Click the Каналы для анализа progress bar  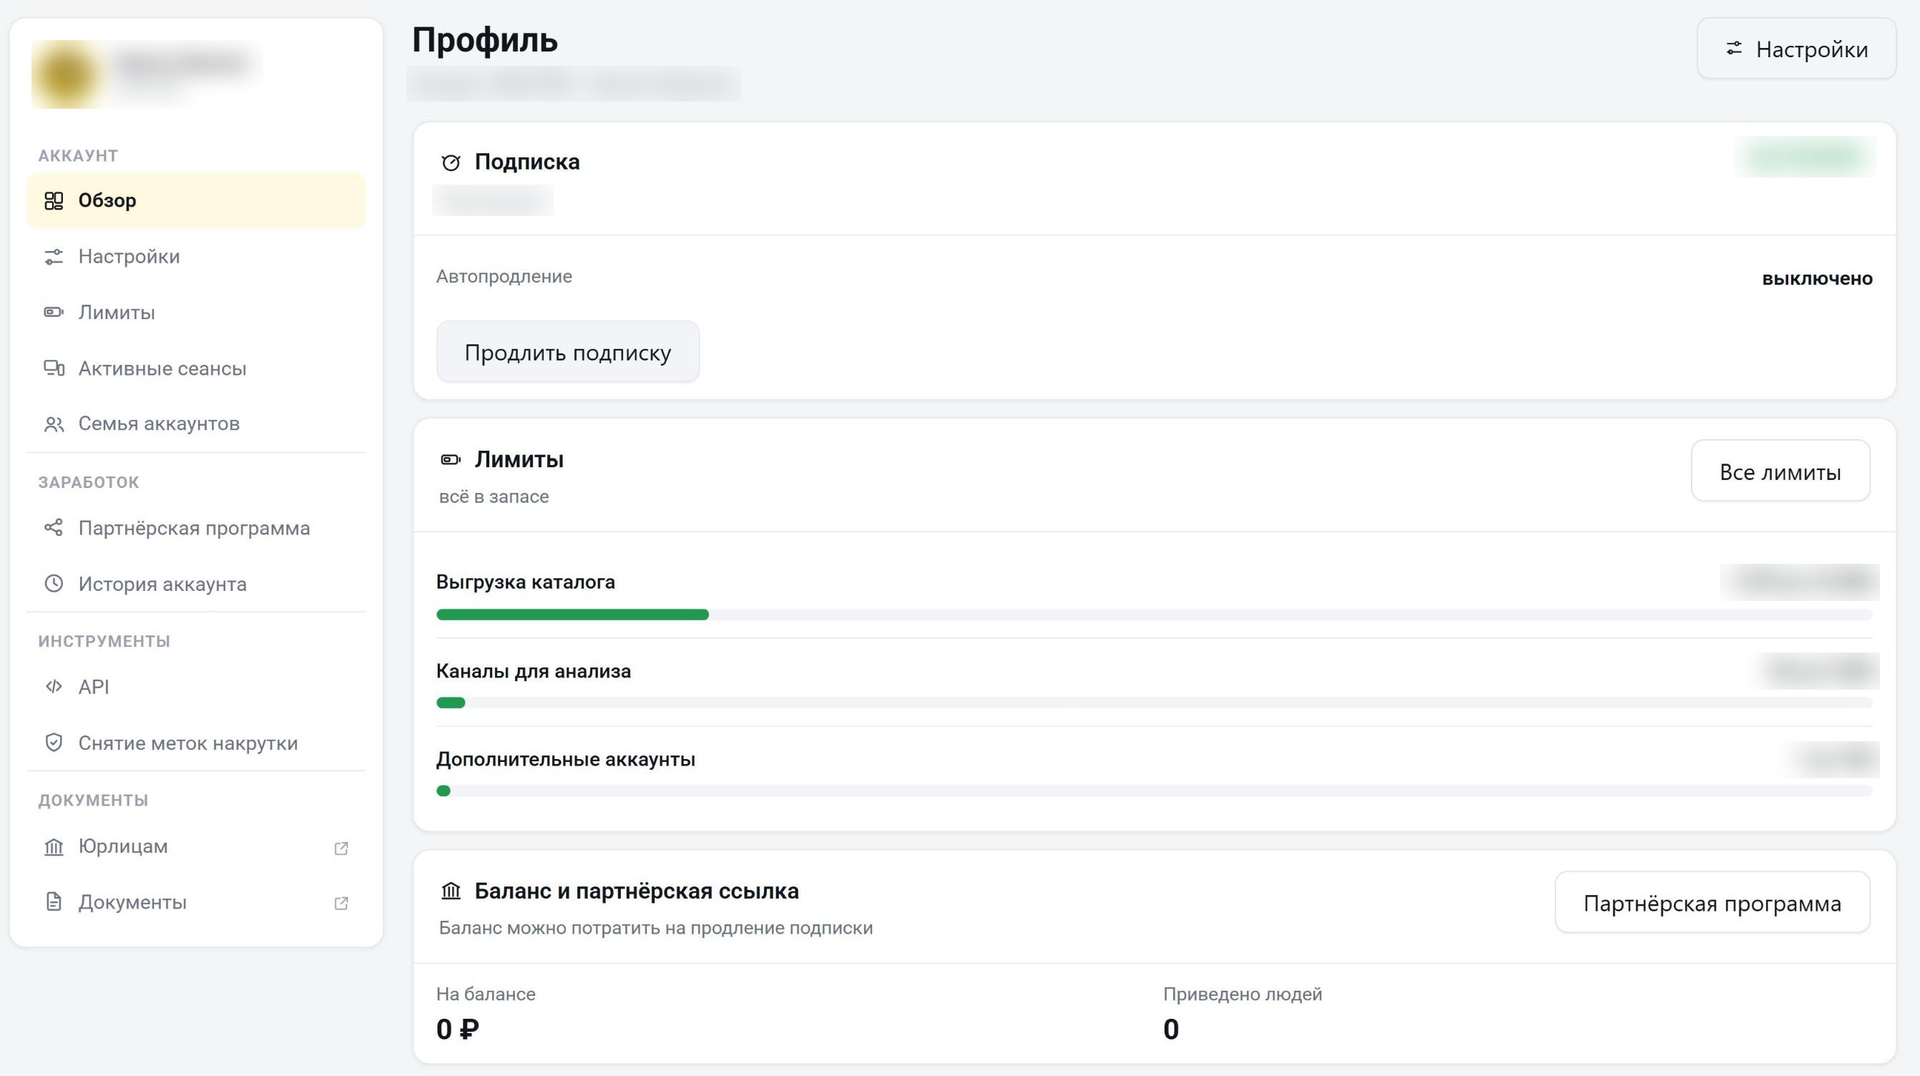[x=1154, y=703]
